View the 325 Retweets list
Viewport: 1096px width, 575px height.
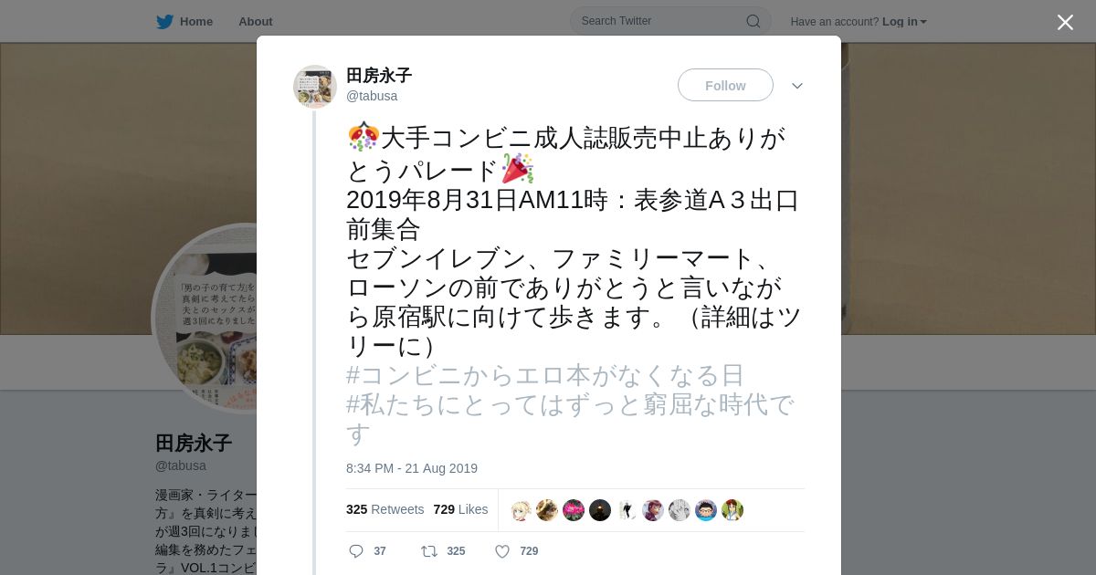pyautogui.click(x=385, y=509)
